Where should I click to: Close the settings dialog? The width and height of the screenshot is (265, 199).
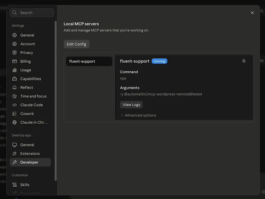252,13
